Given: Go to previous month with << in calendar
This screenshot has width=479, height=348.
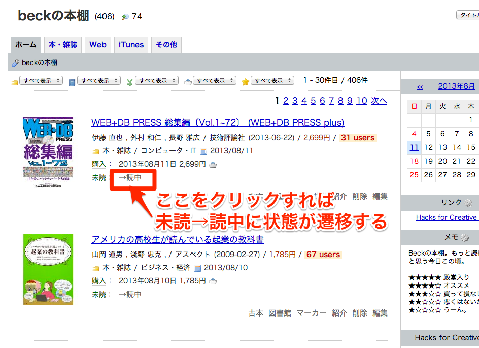Looking at the screenshot, I should [420, 87].
